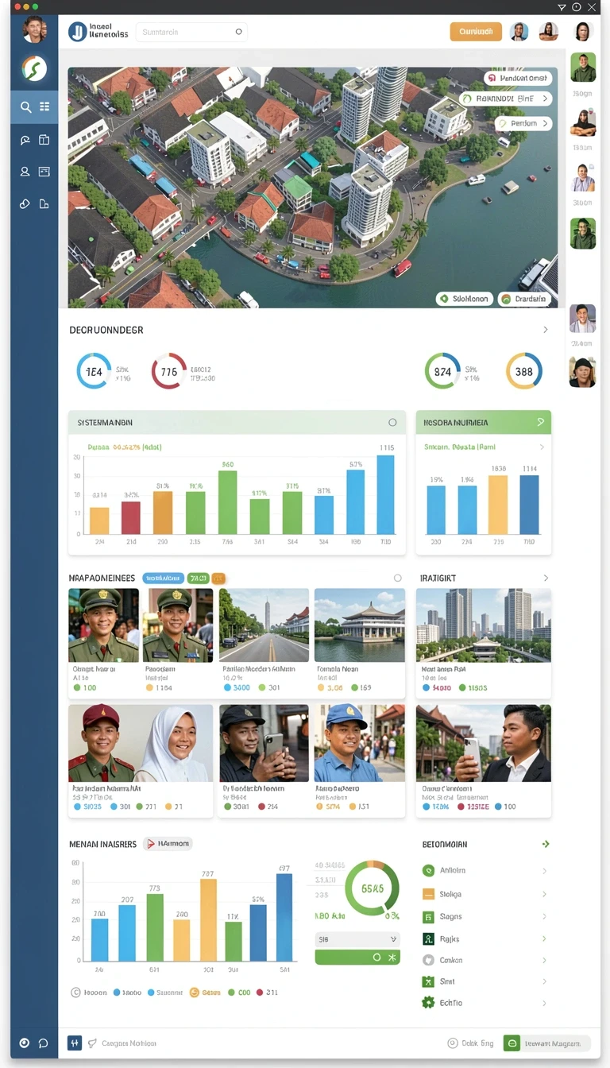Click the header search input field
The height and width of the screenshot is (1068, 610).
click(191, 32)
